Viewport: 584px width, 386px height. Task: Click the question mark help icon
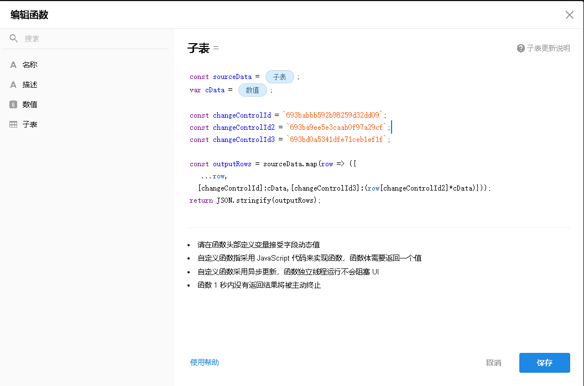[520, 49]
